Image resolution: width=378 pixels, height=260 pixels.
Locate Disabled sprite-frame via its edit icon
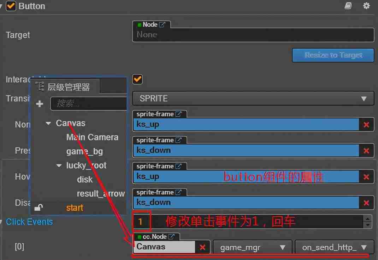point(179,192)
